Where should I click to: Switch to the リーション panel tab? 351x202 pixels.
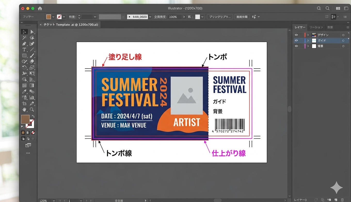point(316,27)
